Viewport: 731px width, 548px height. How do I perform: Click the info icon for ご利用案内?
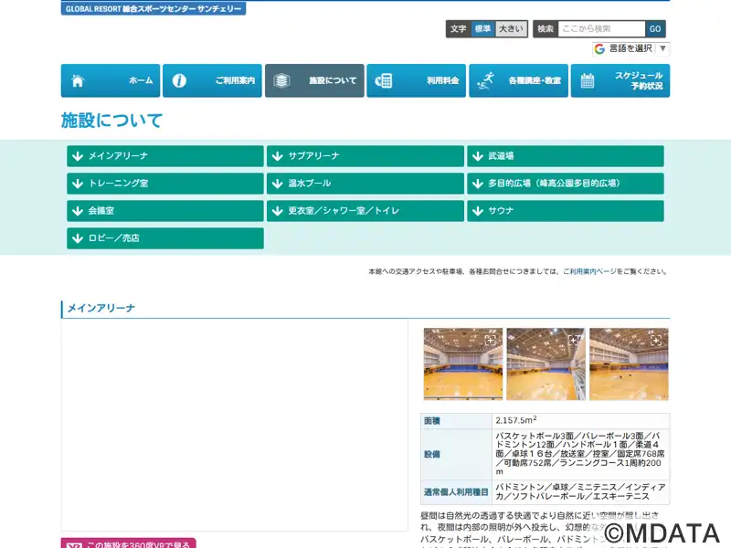click(x=179, y=80)
